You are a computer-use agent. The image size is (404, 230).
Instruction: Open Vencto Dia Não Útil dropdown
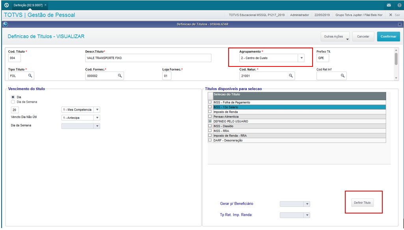tap(97, 118)
